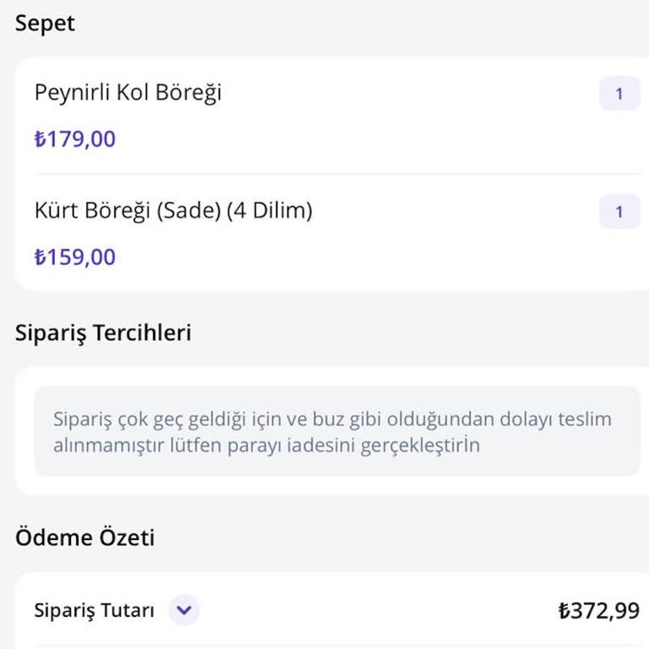Click the lira symbol of ₺179,00 price
The image size is (649, 649).
pos(39,139)
